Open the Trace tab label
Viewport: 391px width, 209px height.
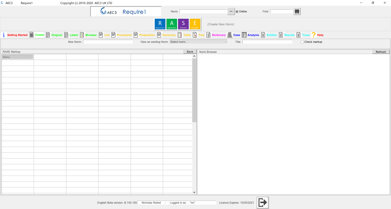pos(306,35)
